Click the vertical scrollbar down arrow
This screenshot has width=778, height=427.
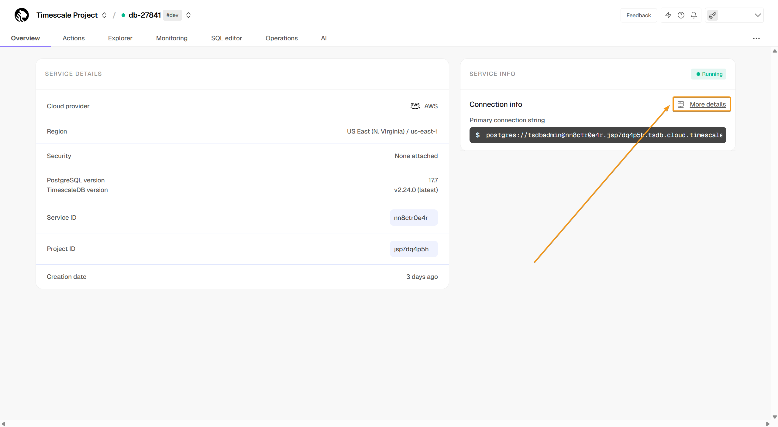coord(775,417)
